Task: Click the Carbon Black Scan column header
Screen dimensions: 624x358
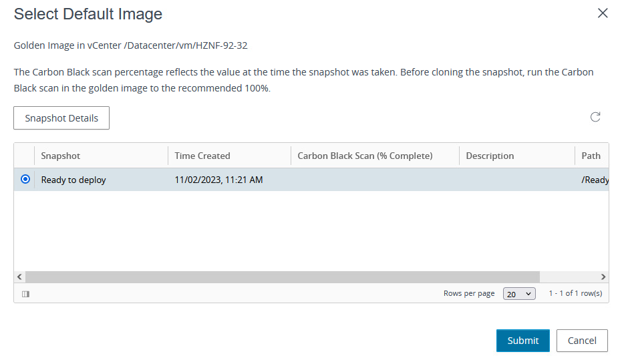Action: pos(365,156)
